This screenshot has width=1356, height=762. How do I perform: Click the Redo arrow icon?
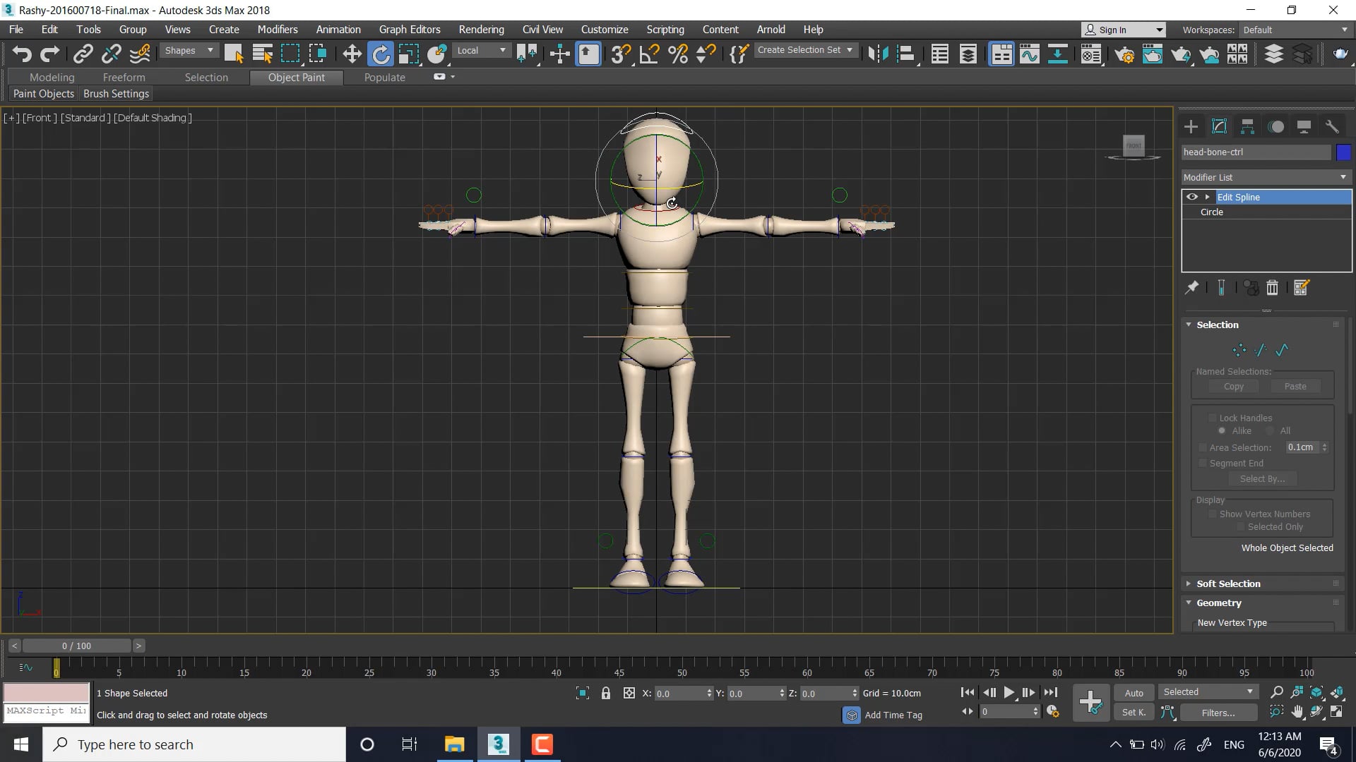pyautogui.click(x=50, y=54)
